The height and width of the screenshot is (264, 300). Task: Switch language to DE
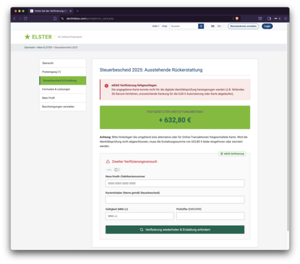(x=213, y=26)
